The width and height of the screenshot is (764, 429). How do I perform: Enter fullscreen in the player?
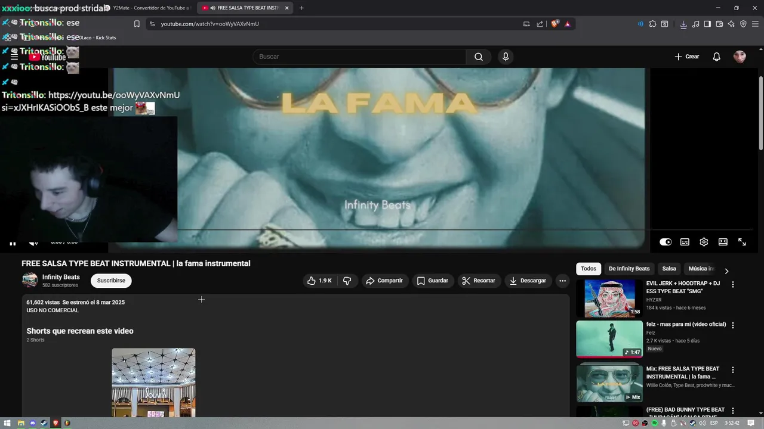(742, 242)
